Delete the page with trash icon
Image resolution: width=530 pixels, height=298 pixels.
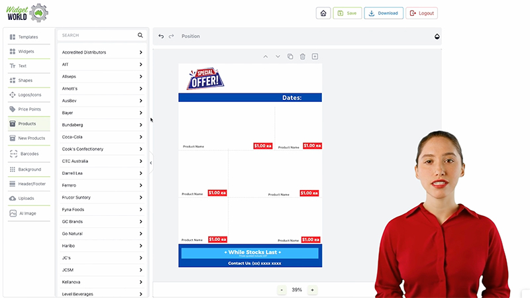pyautogui.click(x=303, y=57)
